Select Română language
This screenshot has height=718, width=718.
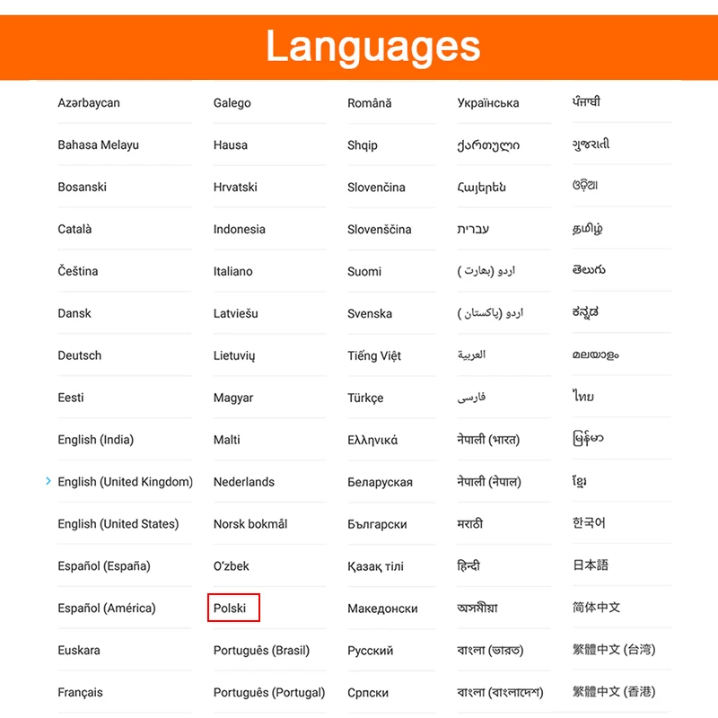[x=370, y=103]
